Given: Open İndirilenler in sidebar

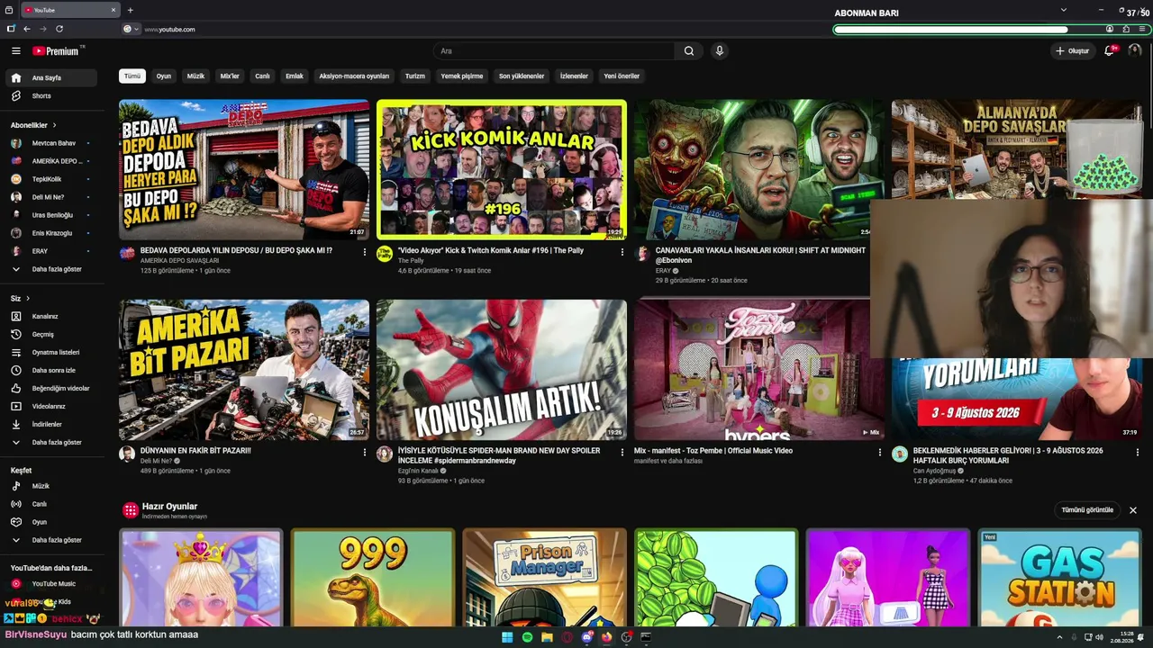Looking at the screenshot, I should click(x=52, y=424).
